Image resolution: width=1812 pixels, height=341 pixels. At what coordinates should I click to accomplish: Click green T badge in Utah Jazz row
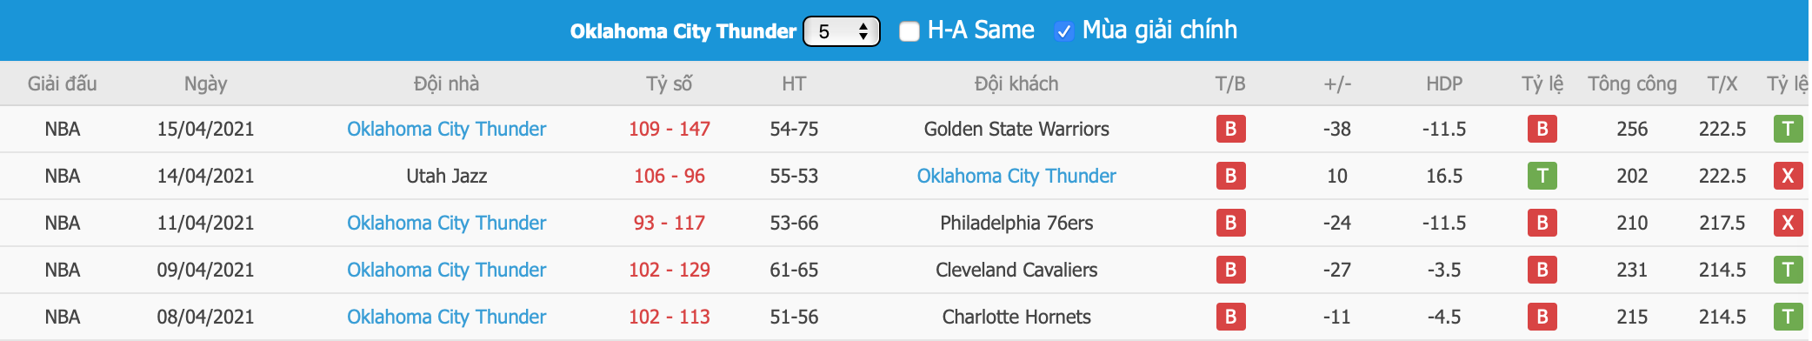pos(1542,176)
